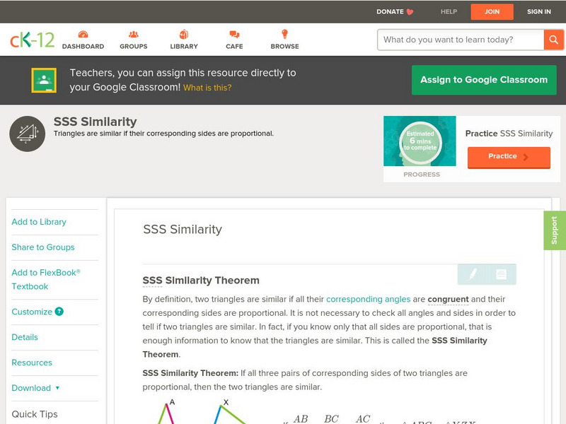Click the SSS Similarity triangle concept icon

pos(27,134)
